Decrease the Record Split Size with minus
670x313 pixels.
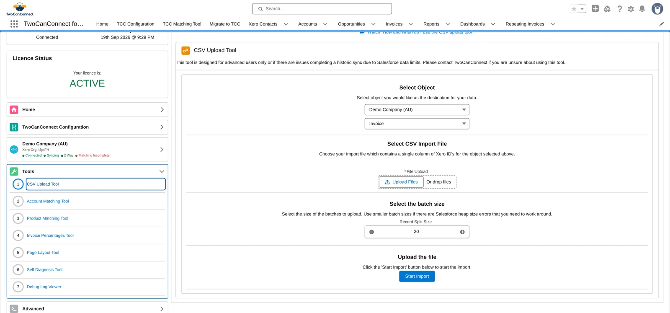(371, 232)
